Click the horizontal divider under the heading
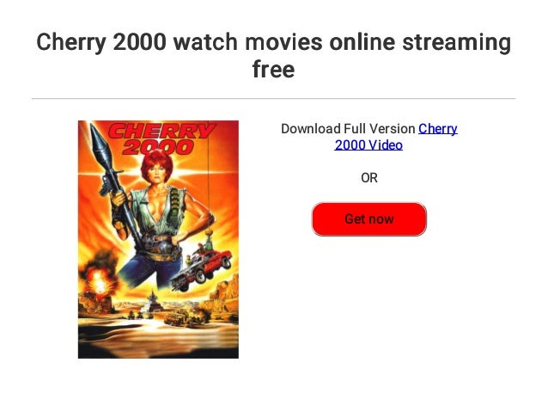 coord(274,99)
